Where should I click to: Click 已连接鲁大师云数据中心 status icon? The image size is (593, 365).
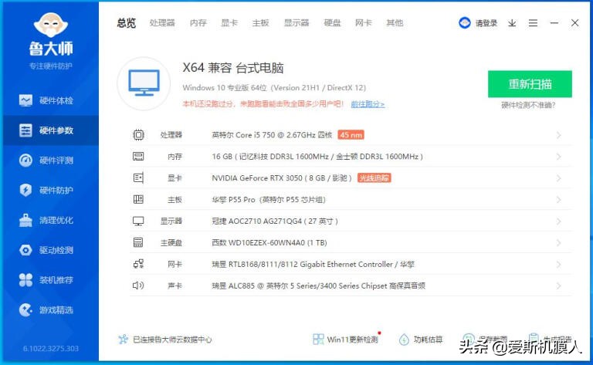(x=124, y=340)
